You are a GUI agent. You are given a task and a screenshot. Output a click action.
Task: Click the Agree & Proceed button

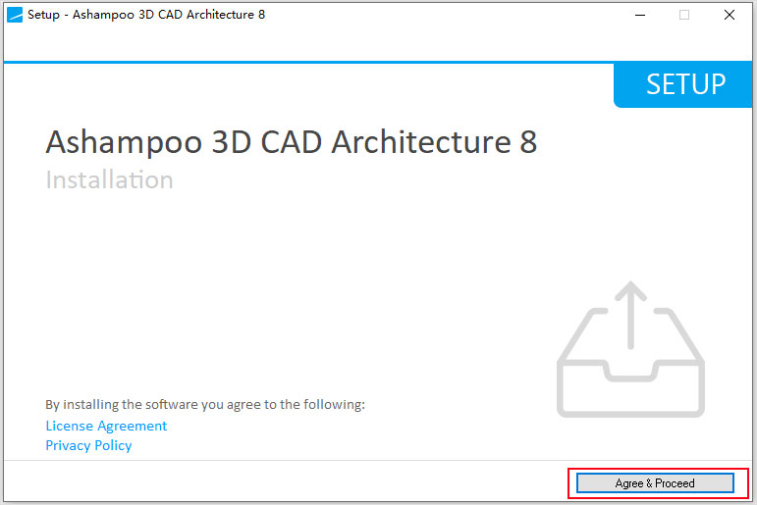point(655,482)
